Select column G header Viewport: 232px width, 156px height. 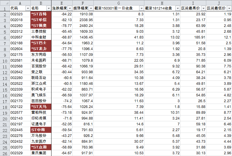[119, 3]
